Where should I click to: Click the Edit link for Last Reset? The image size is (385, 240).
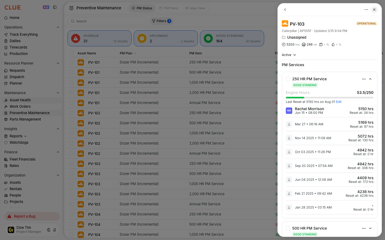[x=339, y=102]
